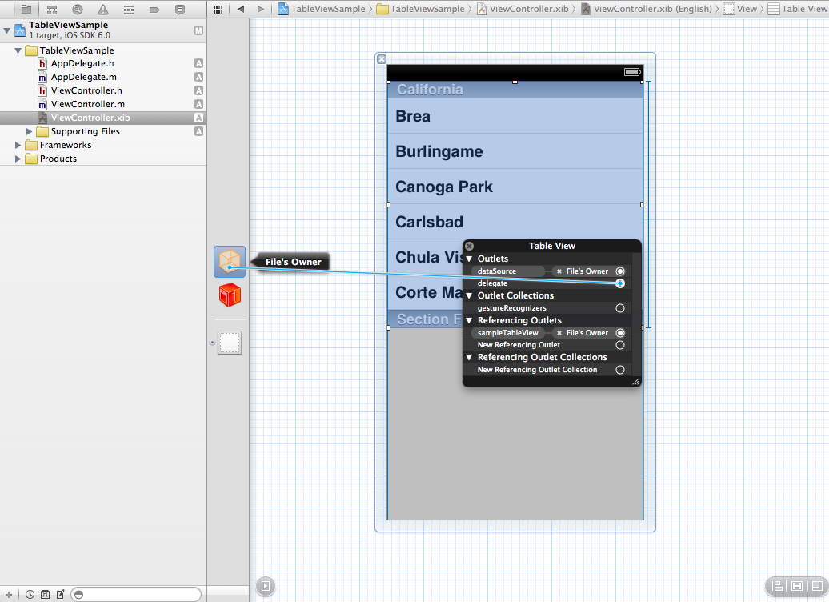Select TableViewSample folder in jump bar
Viewport: 829px width, 602px height.
click(x=421, y=9)
